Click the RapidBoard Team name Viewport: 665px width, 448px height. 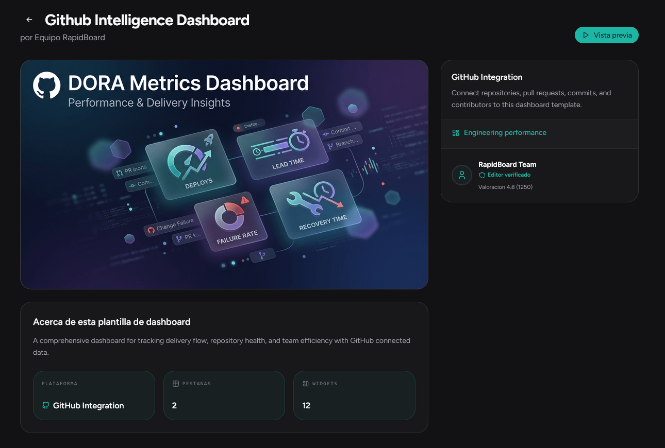click(507, 164)
